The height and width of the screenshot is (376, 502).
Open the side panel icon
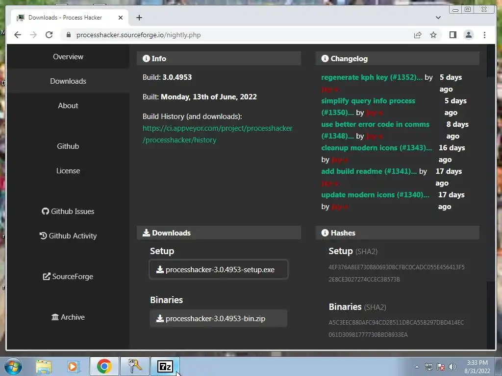click(x=452, y=35)
